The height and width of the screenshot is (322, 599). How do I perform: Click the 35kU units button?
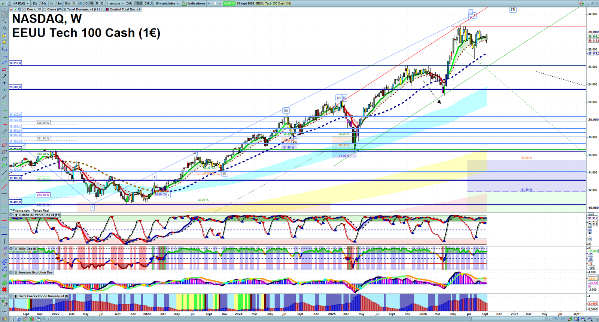click(x=148, y=3)
